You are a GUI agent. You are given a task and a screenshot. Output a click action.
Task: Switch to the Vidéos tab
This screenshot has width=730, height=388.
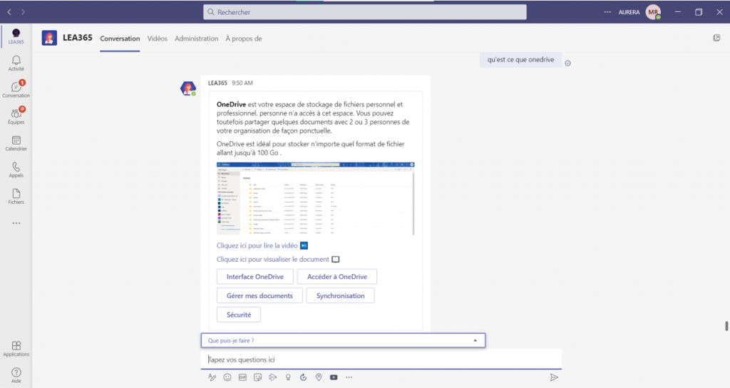coord(158,39)
